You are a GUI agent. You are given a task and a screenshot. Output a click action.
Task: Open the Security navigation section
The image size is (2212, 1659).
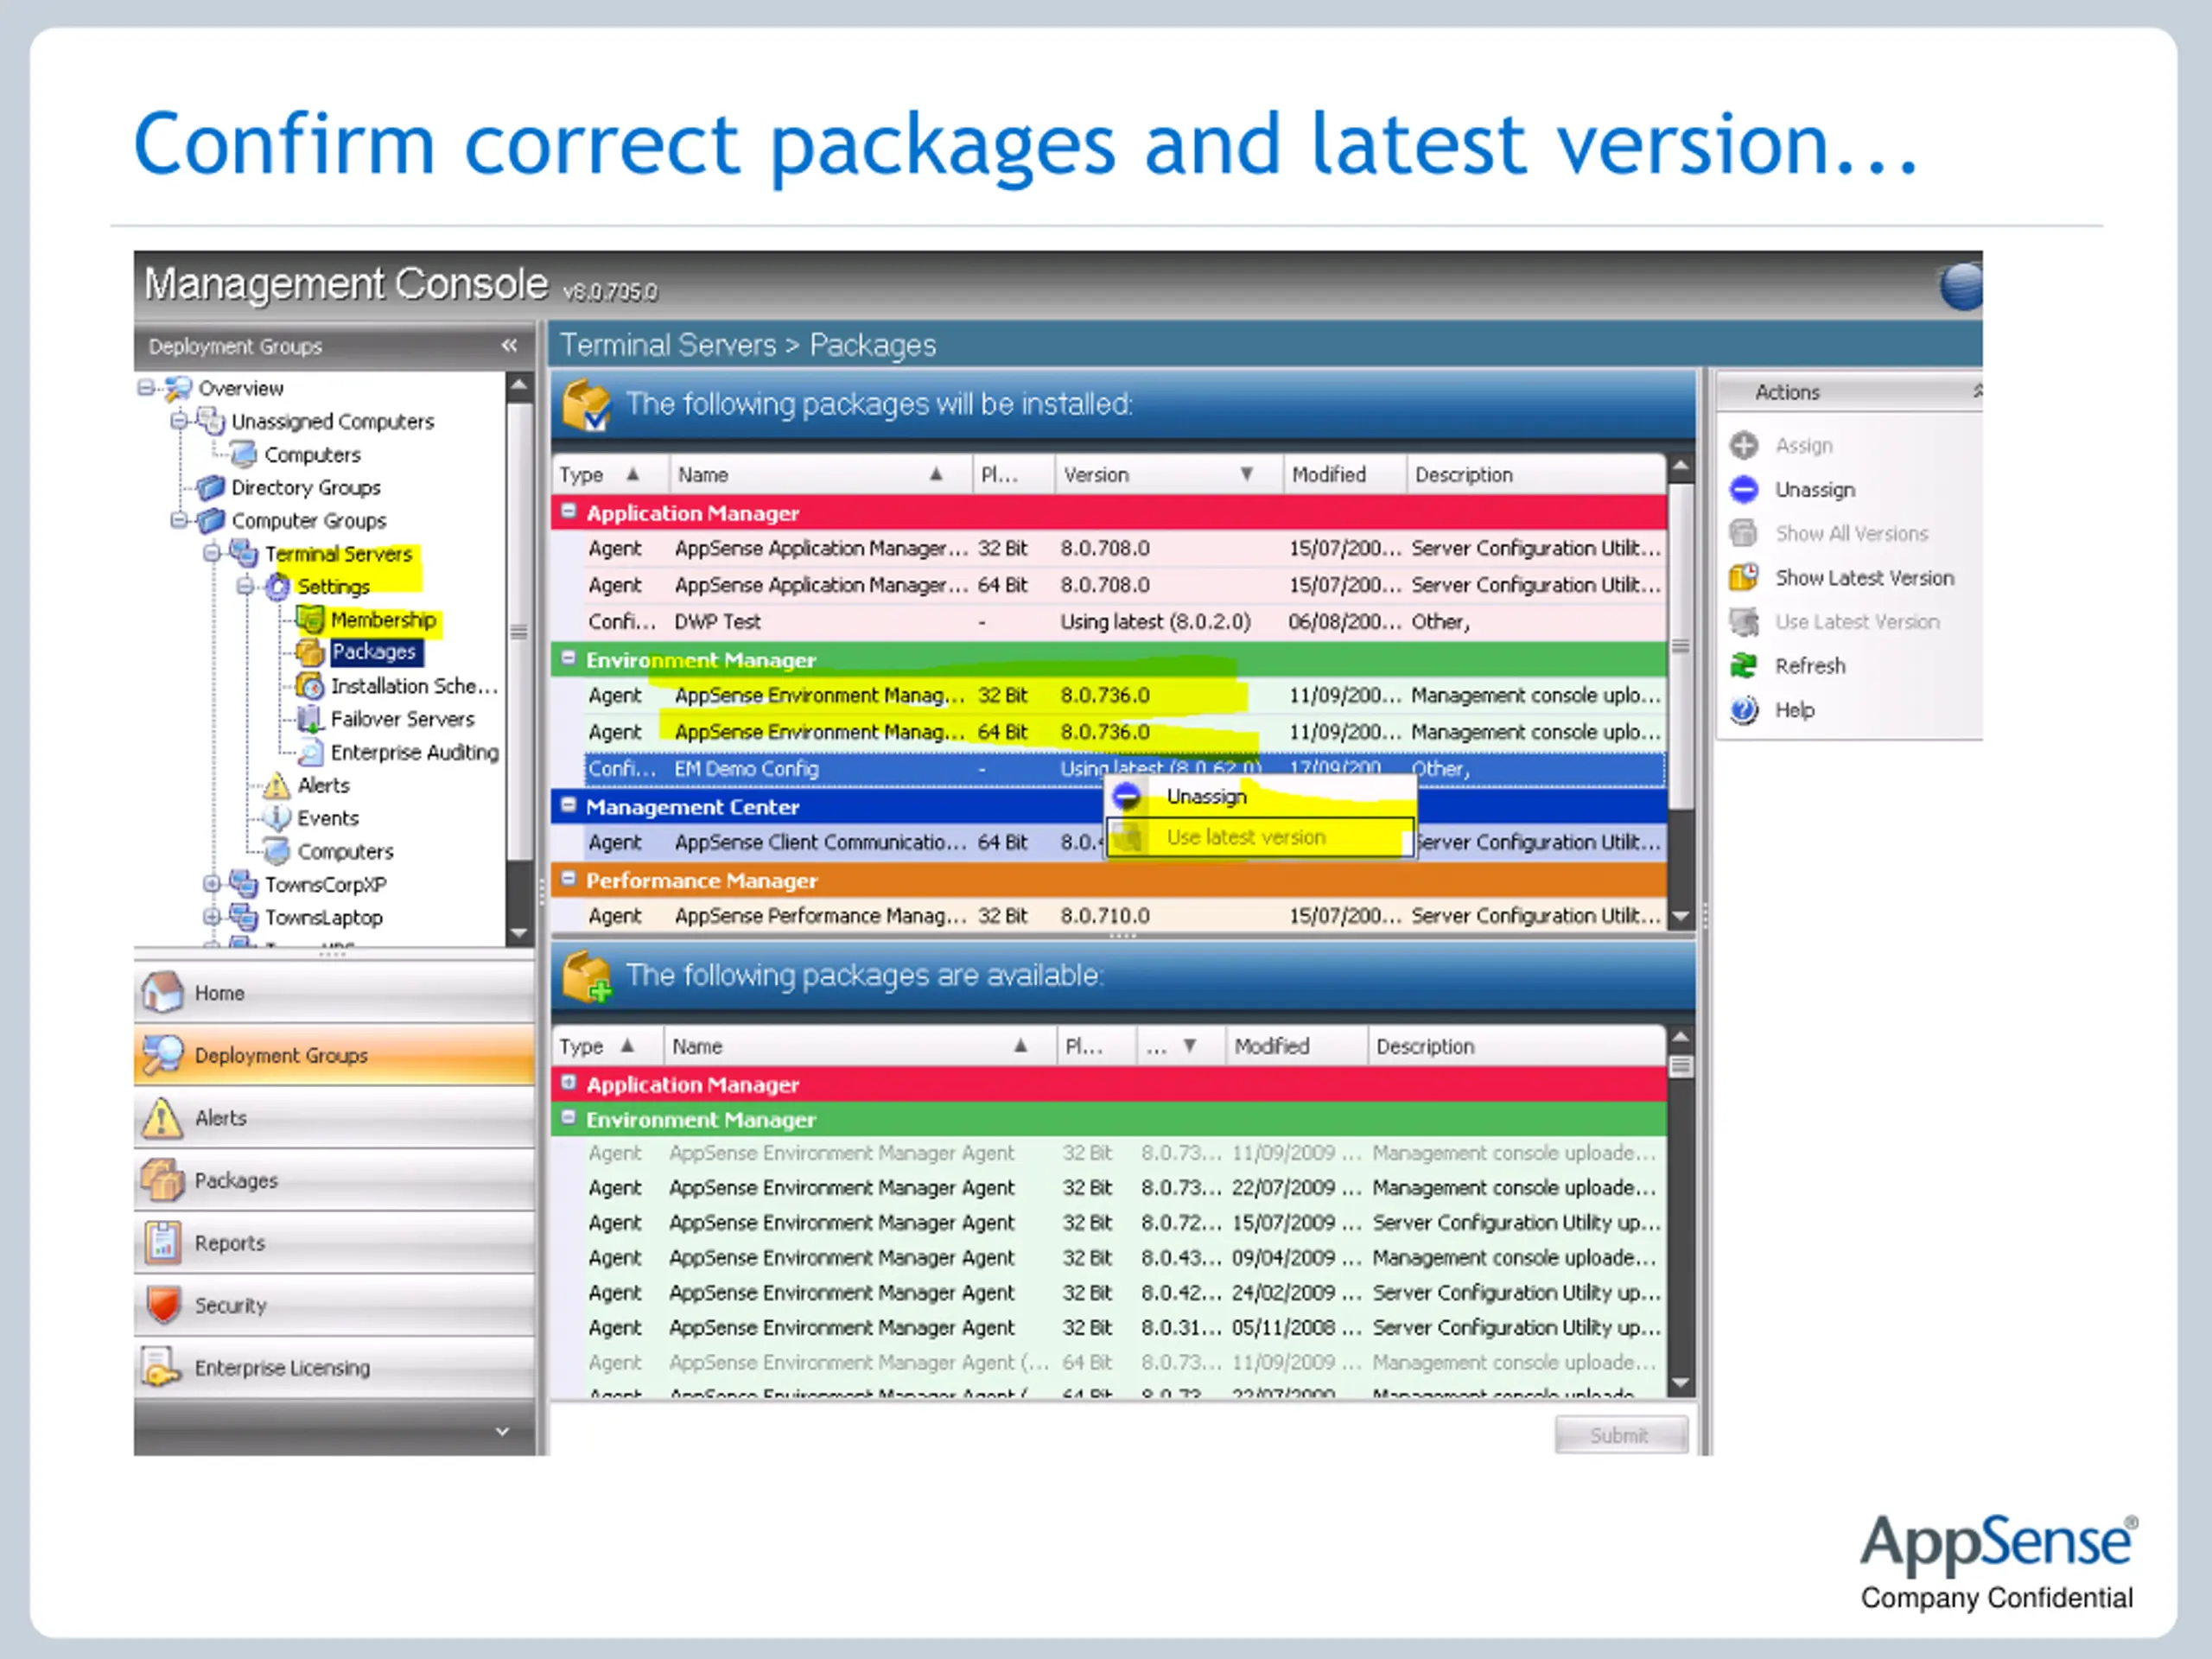coord(334,1304)
